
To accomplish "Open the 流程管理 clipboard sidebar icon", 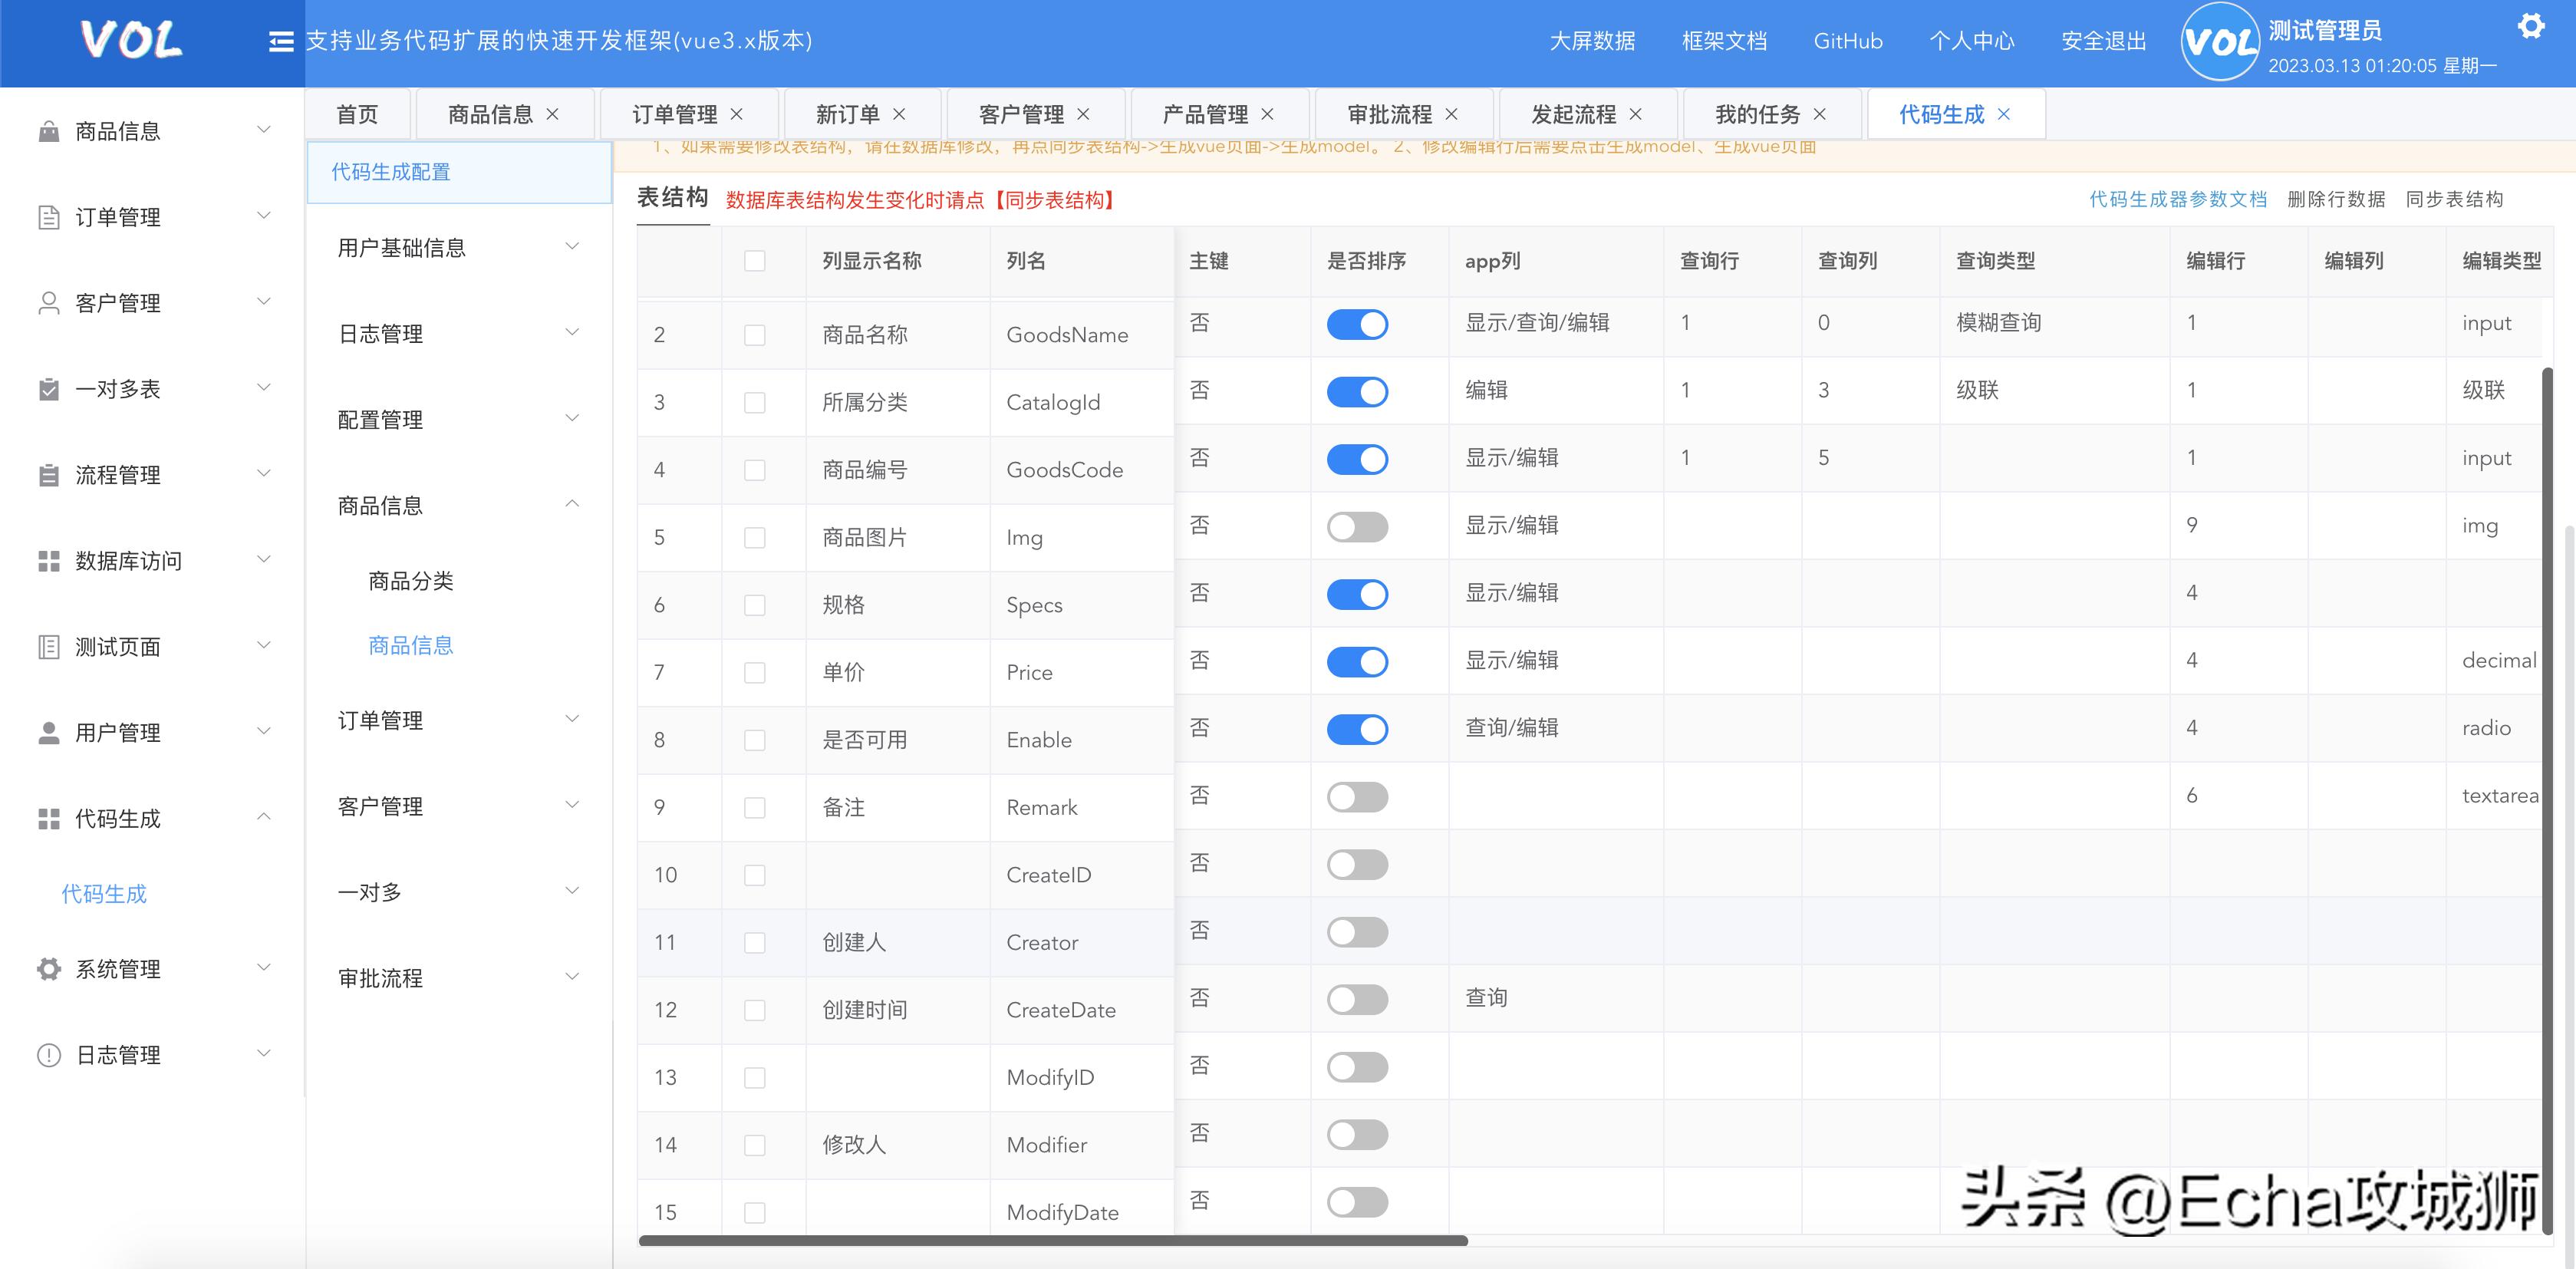I will click(47, 474).
